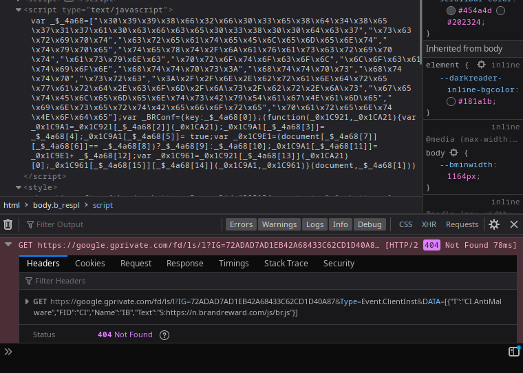Click the markup panel vertical scrollbar
The height and width of the screenshot is (373, 523).
420,32
